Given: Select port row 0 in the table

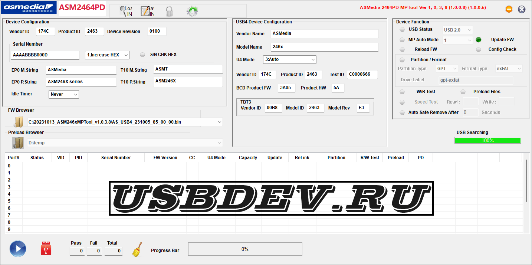Looking at the screenshot, I should (265, 166).
